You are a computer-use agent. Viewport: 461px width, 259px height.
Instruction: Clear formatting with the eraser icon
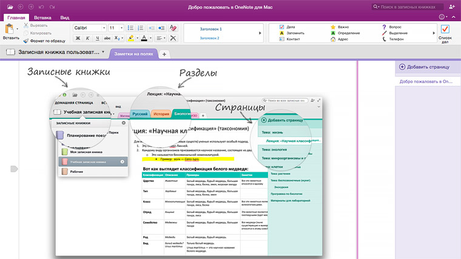tap(173, 28)
